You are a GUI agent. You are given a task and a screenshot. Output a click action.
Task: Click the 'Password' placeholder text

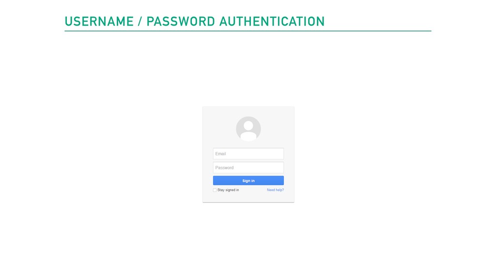[224, 168]
